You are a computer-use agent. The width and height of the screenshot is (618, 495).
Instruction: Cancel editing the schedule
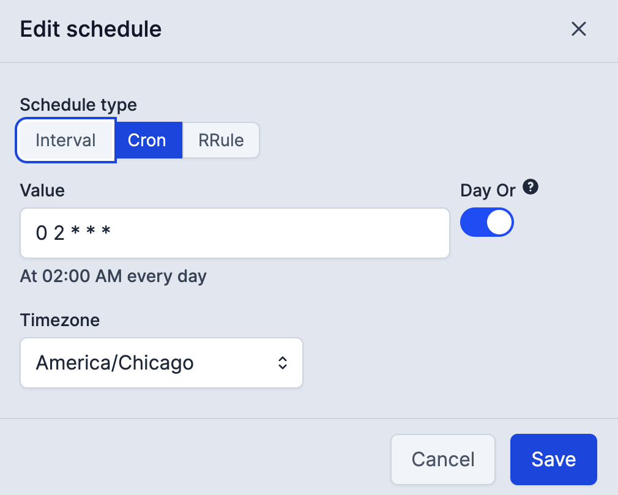[x=442, y=459]
